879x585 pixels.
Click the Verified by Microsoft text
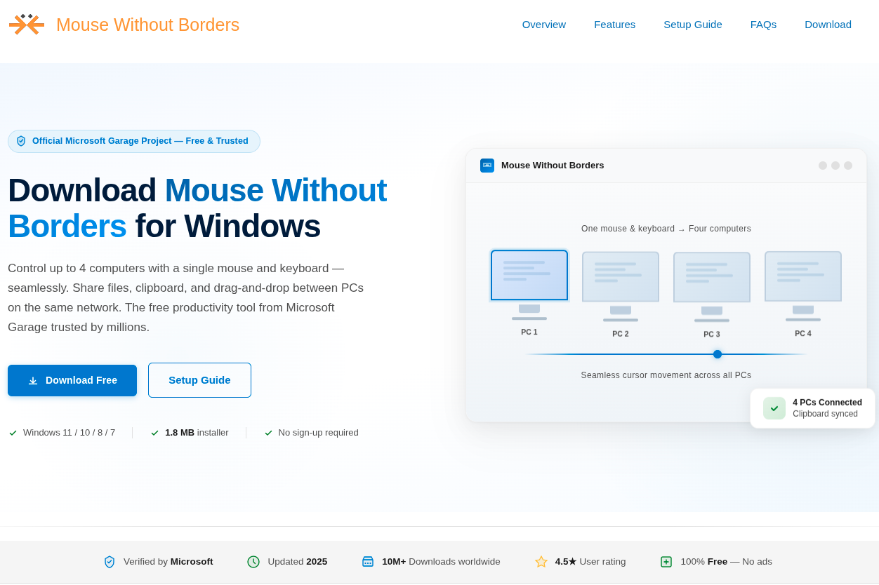[168, 562]
